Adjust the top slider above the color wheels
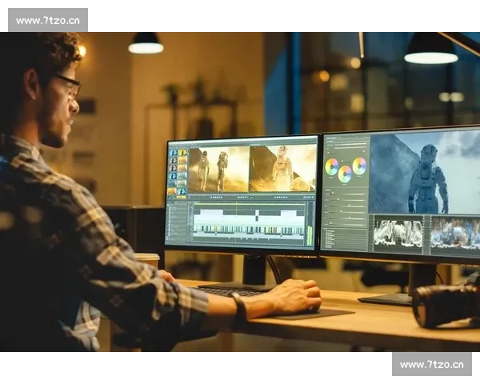Screen dimensions: 480x384 pyautogui.click(x=349, y=145)
